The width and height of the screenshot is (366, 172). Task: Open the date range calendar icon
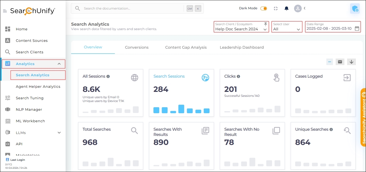tap(357, 28)
